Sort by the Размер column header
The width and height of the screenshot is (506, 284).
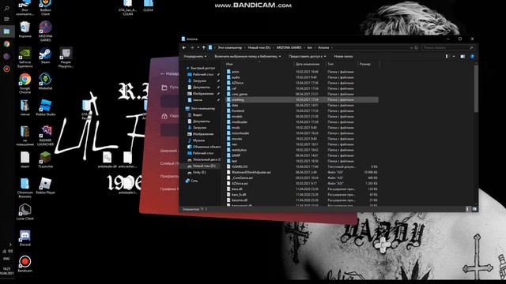(x=365, y=64)
